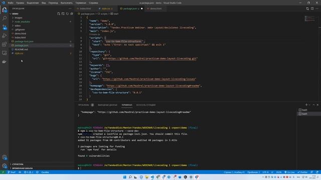
Task: Click the remote window indicator in the status bar
Action: 3,172
